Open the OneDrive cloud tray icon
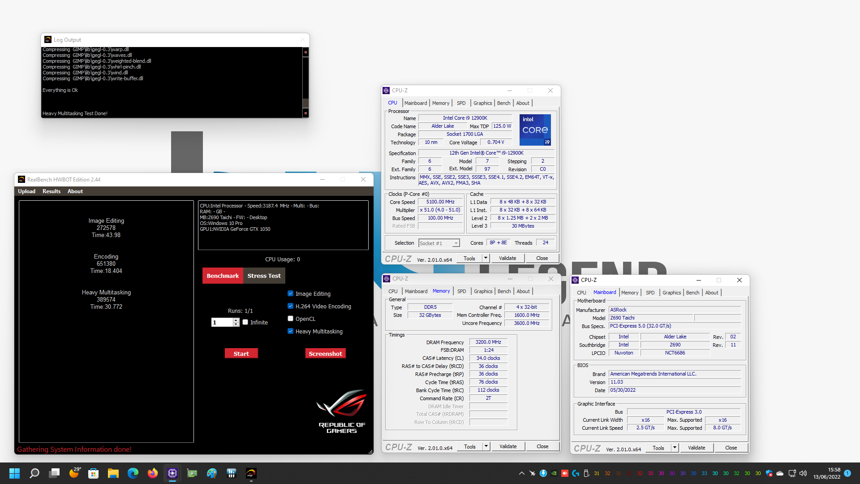 coord(780,473)
